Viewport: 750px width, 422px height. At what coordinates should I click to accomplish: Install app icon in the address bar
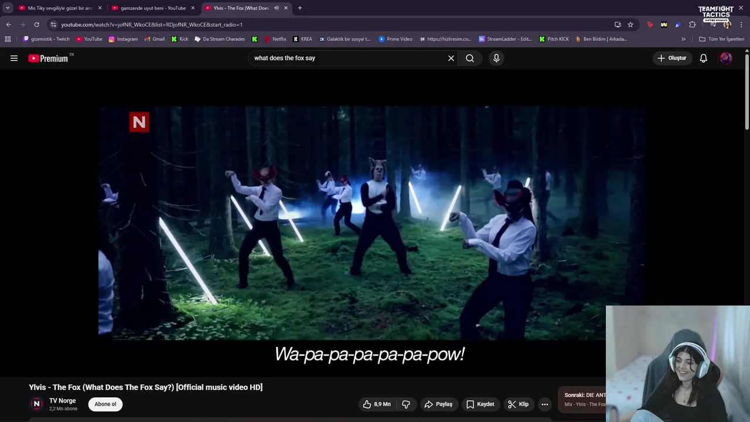tap(618, 25)
